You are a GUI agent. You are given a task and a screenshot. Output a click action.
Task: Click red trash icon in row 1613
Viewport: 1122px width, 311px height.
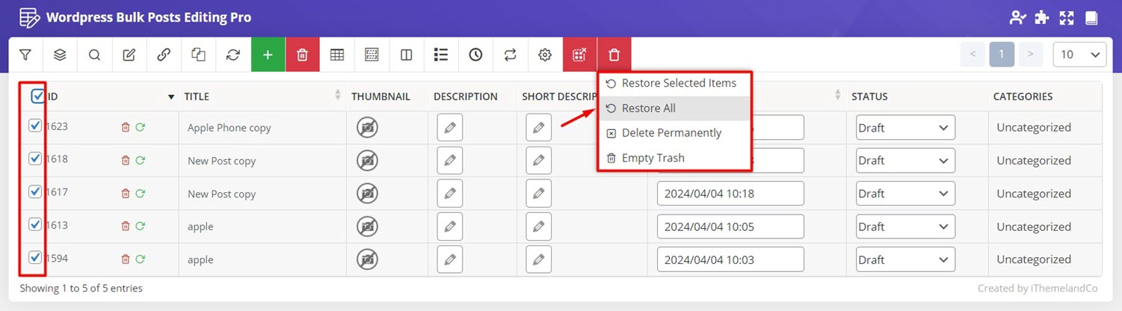(126, 227)
